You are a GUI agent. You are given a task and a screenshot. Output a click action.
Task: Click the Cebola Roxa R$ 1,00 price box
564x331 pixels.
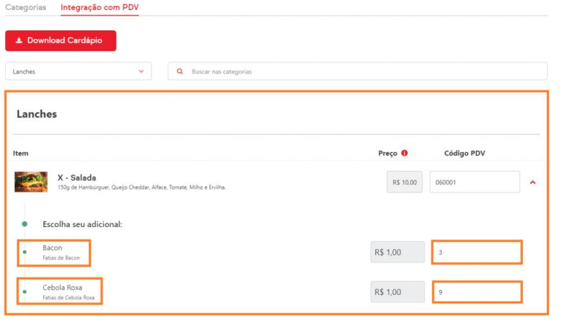397,292
